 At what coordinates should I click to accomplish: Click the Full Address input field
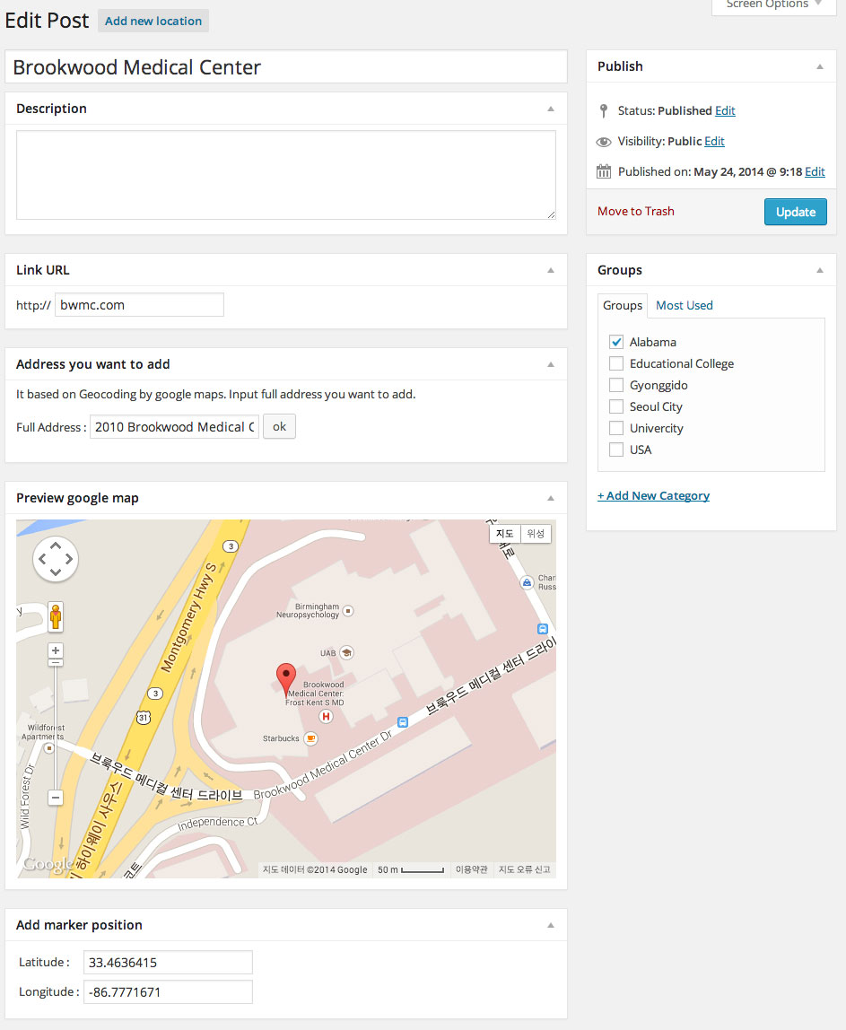[175, 427]
